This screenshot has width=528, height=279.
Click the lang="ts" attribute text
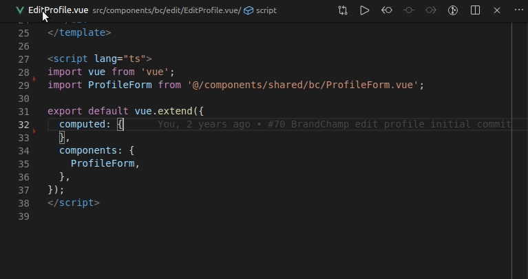[x=120, y=59]
